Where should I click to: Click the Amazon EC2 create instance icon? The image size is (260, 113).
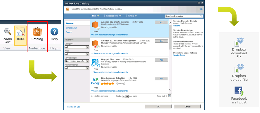(96, 25)
